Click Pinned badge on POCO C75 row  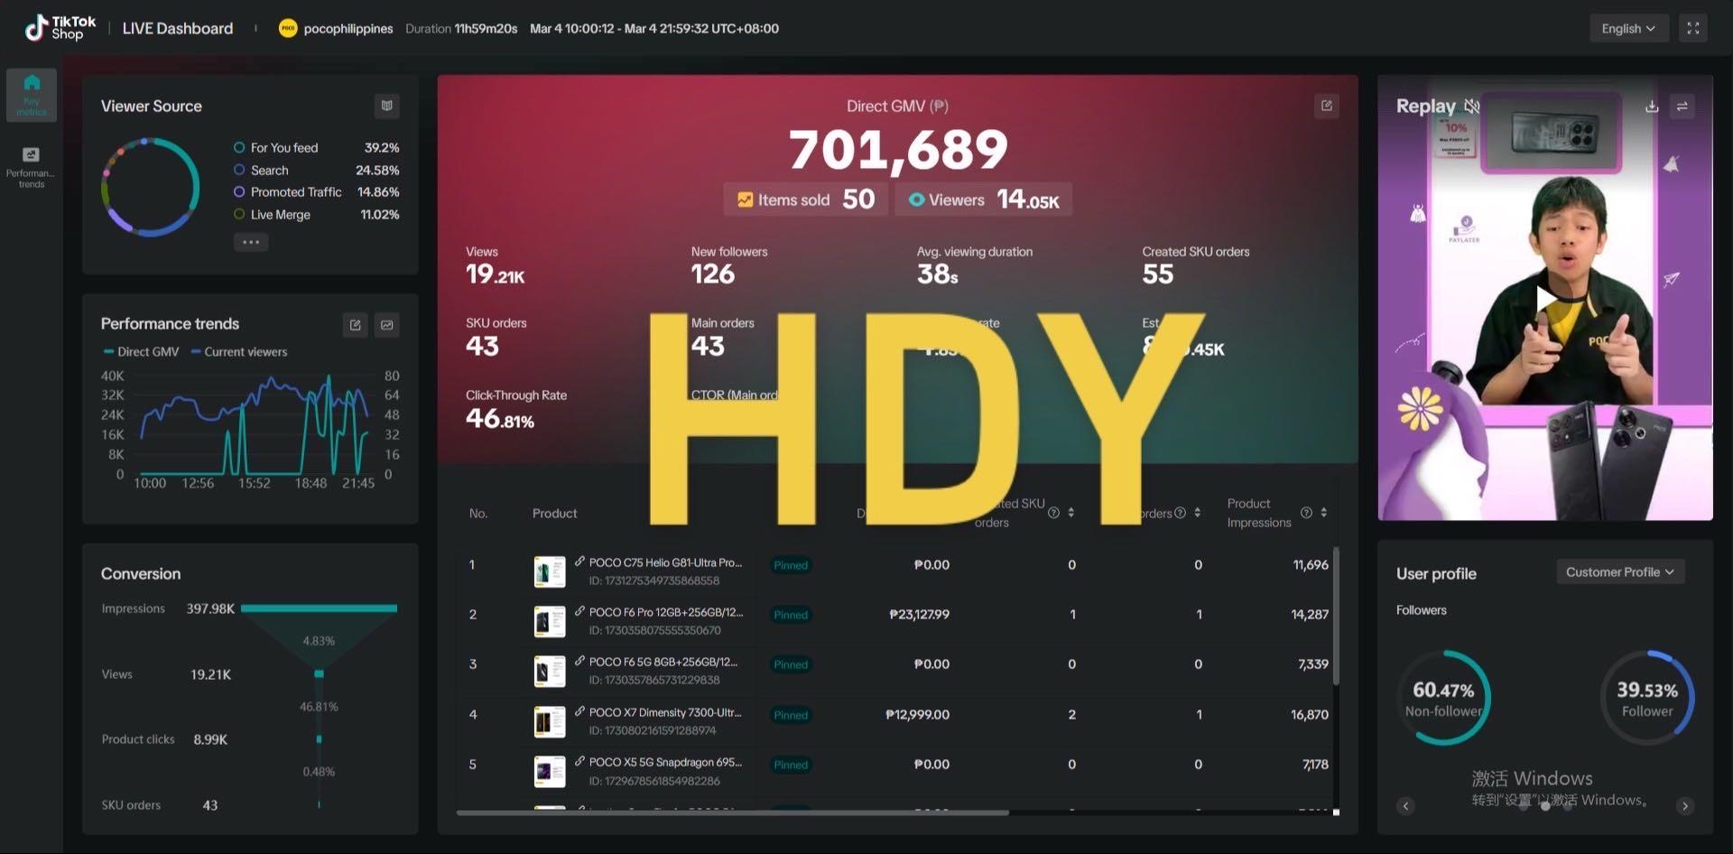point(791,565)
